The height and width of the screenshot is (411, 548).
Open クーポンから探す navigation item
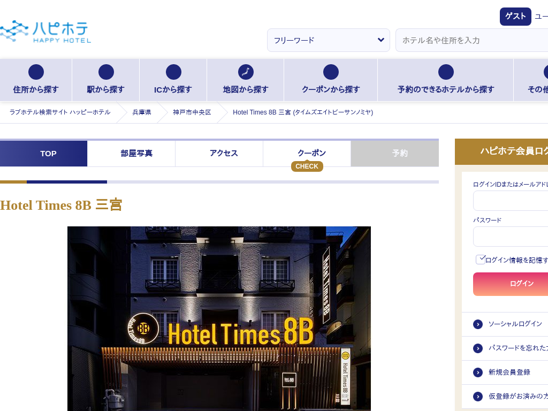pyautogui.click(x=331, y=80)
